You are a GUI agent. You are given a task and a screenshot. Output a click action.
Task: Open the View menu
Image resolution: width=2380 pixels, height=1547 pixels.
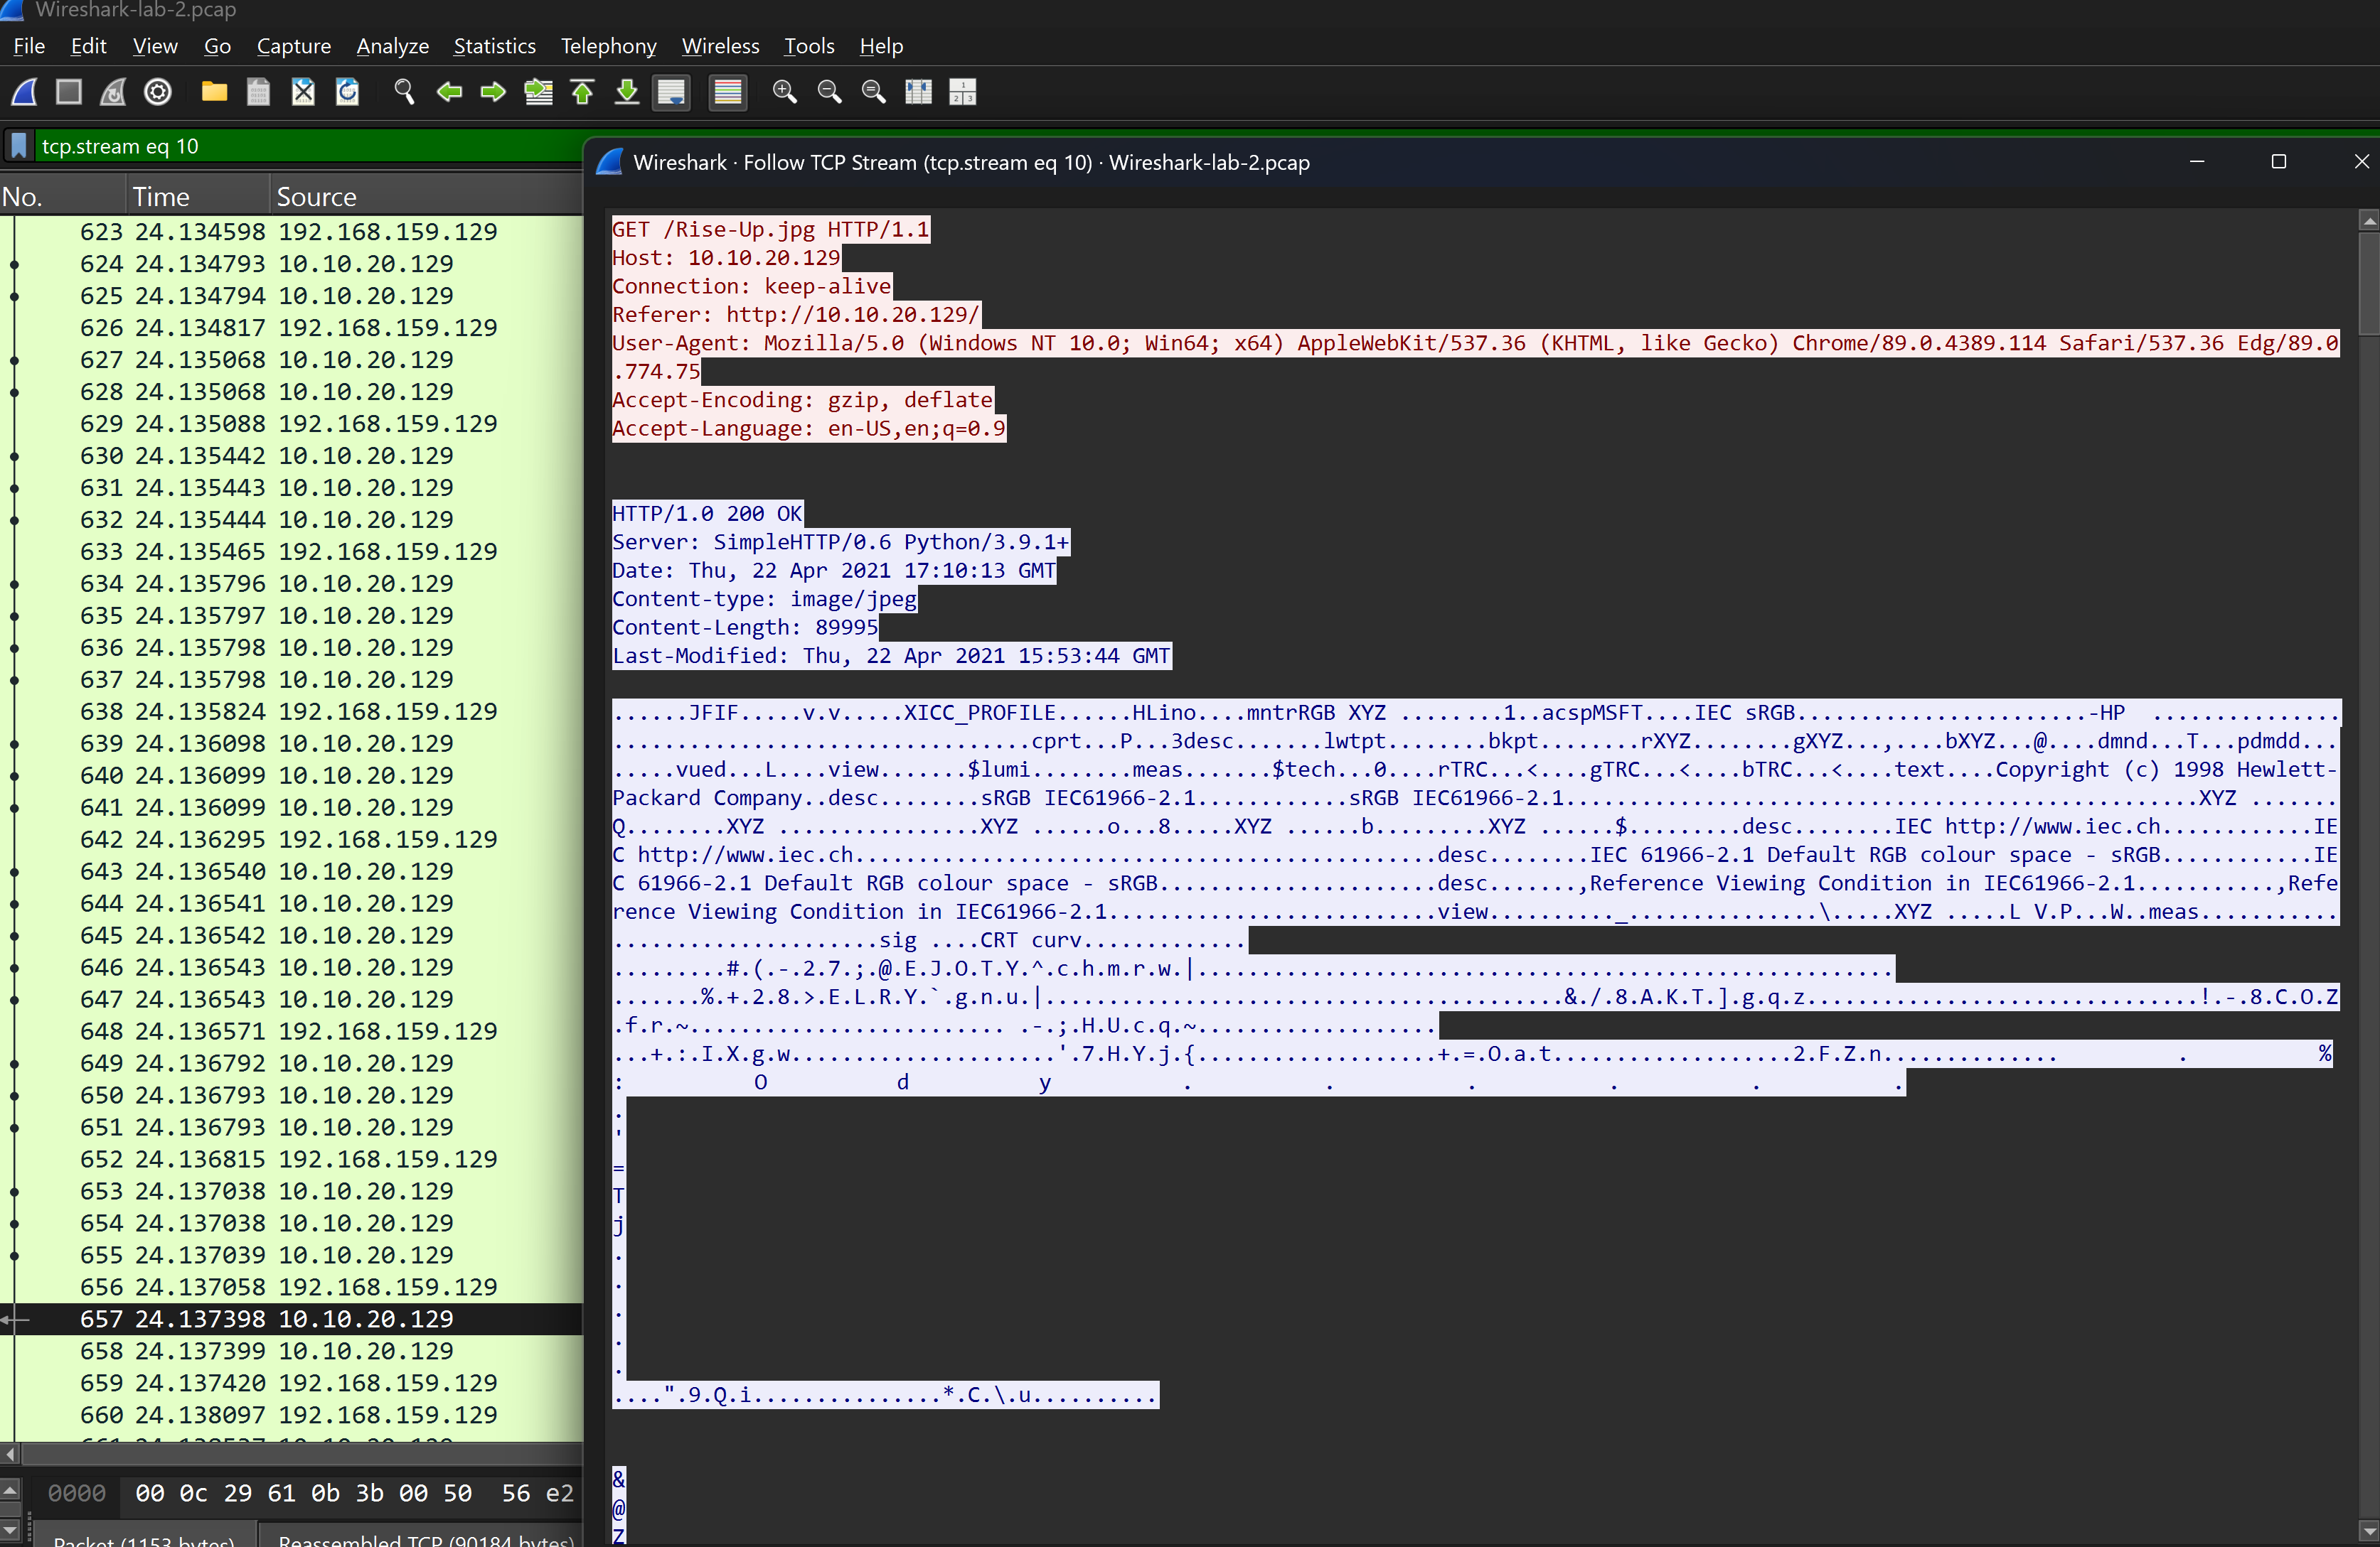(x=155, y=46)
